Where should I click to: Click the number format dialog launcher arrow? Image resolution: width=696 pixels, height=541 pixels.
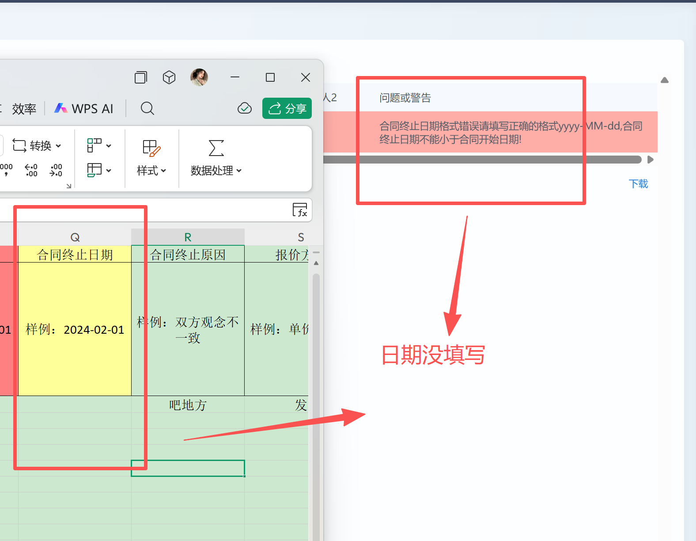[x=69, y=186]
